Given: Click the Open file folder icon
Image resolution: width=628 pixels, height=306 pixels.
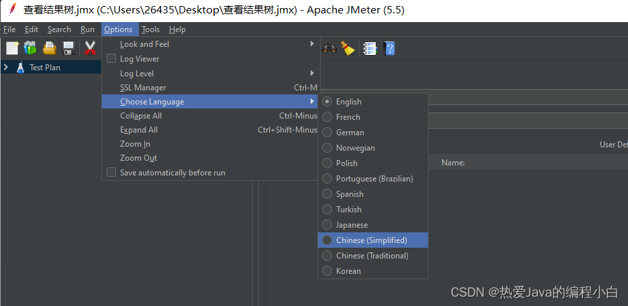Looking at the screenshot, I should click(x=50, y=48).
